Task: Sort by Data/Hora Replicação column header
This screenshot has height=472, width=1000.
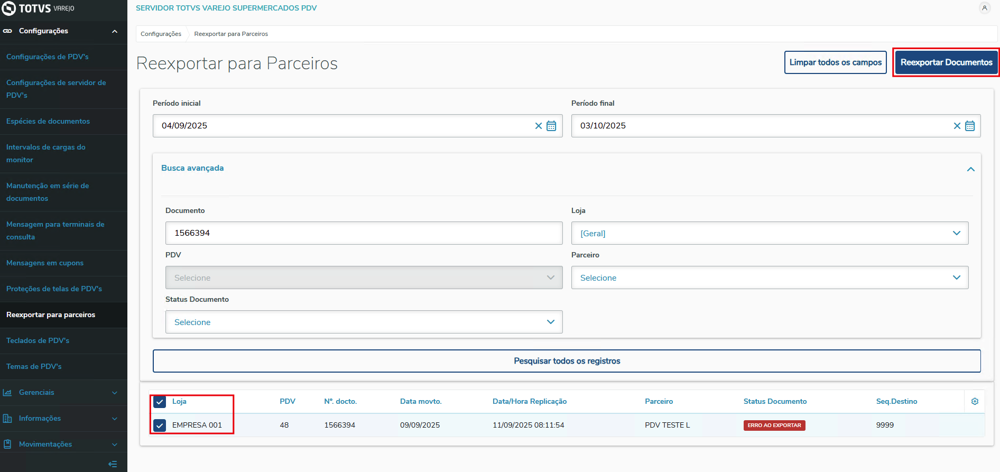Action: [x=530, y=402]
